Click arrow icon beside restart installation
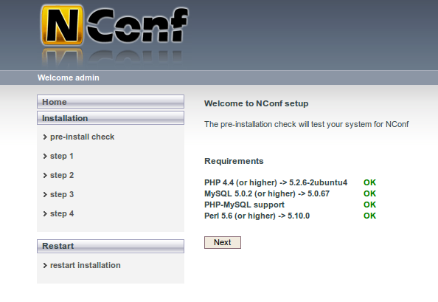Screen dimensions: 438x302 point(45,265)
